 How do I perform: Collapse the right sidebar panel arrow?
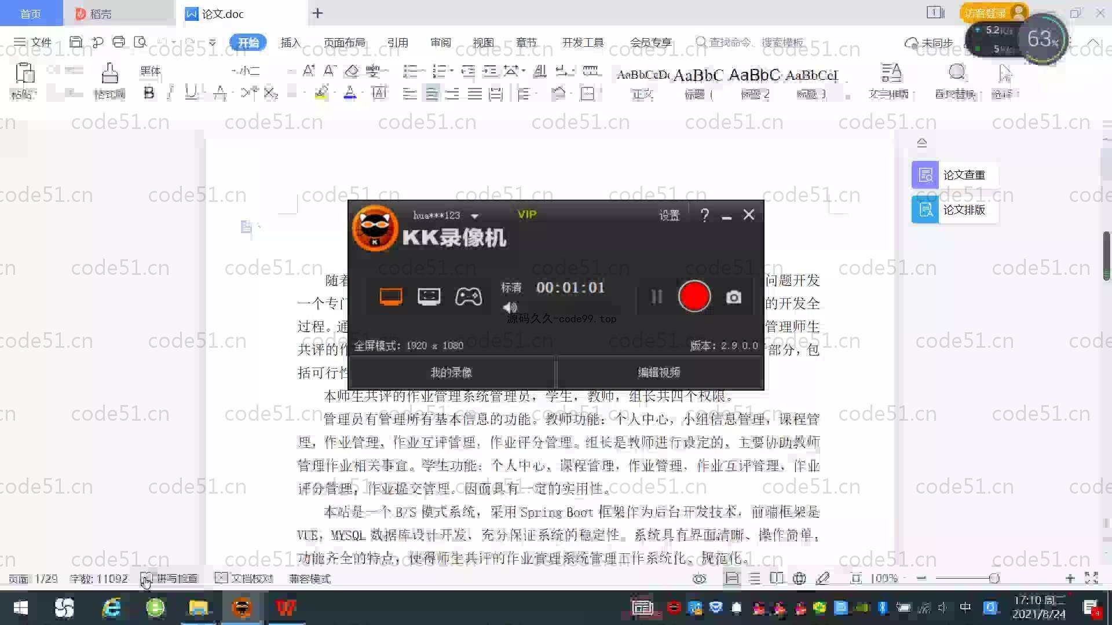922,142
